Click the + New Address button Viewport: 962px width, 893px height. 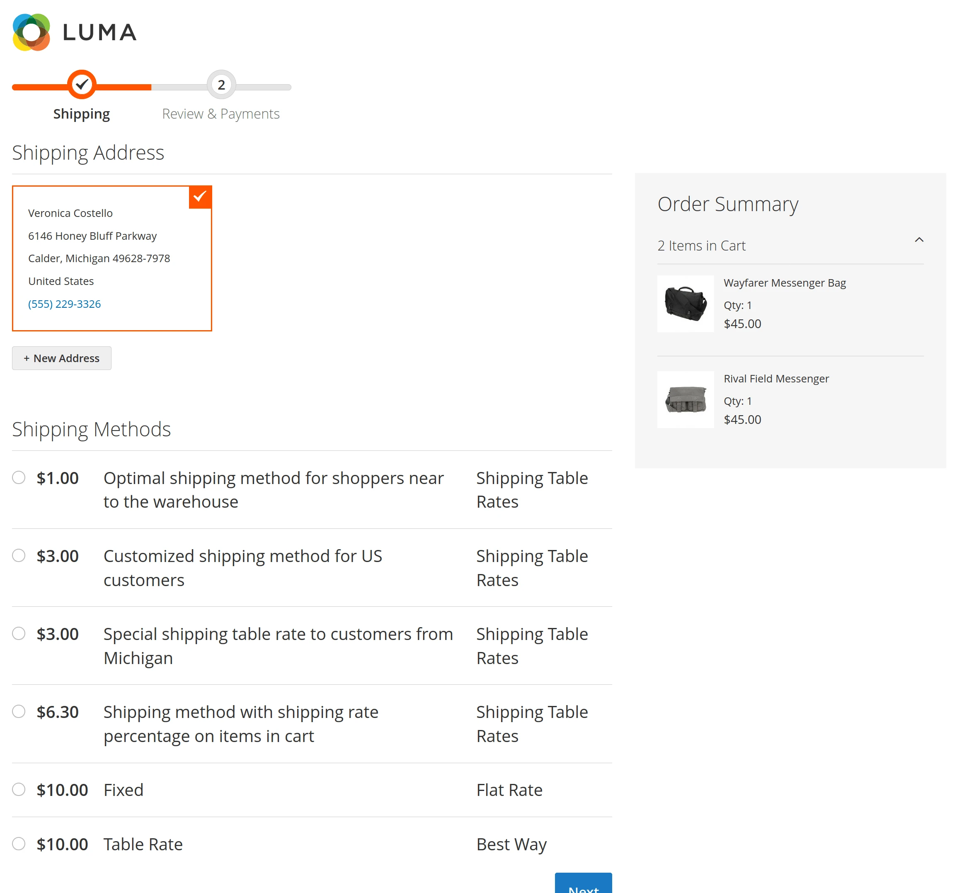tap(62, 358)
